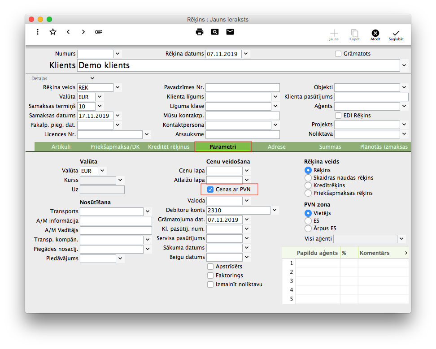Open the Valoda dropdown arrow
The image size is (436, 349).
point(247,200)
